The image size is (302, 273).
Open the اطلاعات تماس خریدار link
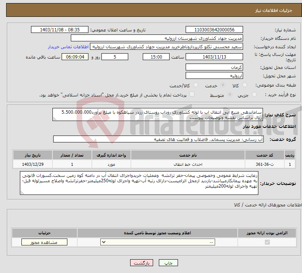(68, 47)
